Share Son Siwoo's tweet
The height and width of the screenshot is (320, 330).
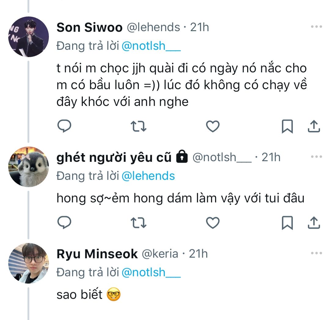[314, 126]
